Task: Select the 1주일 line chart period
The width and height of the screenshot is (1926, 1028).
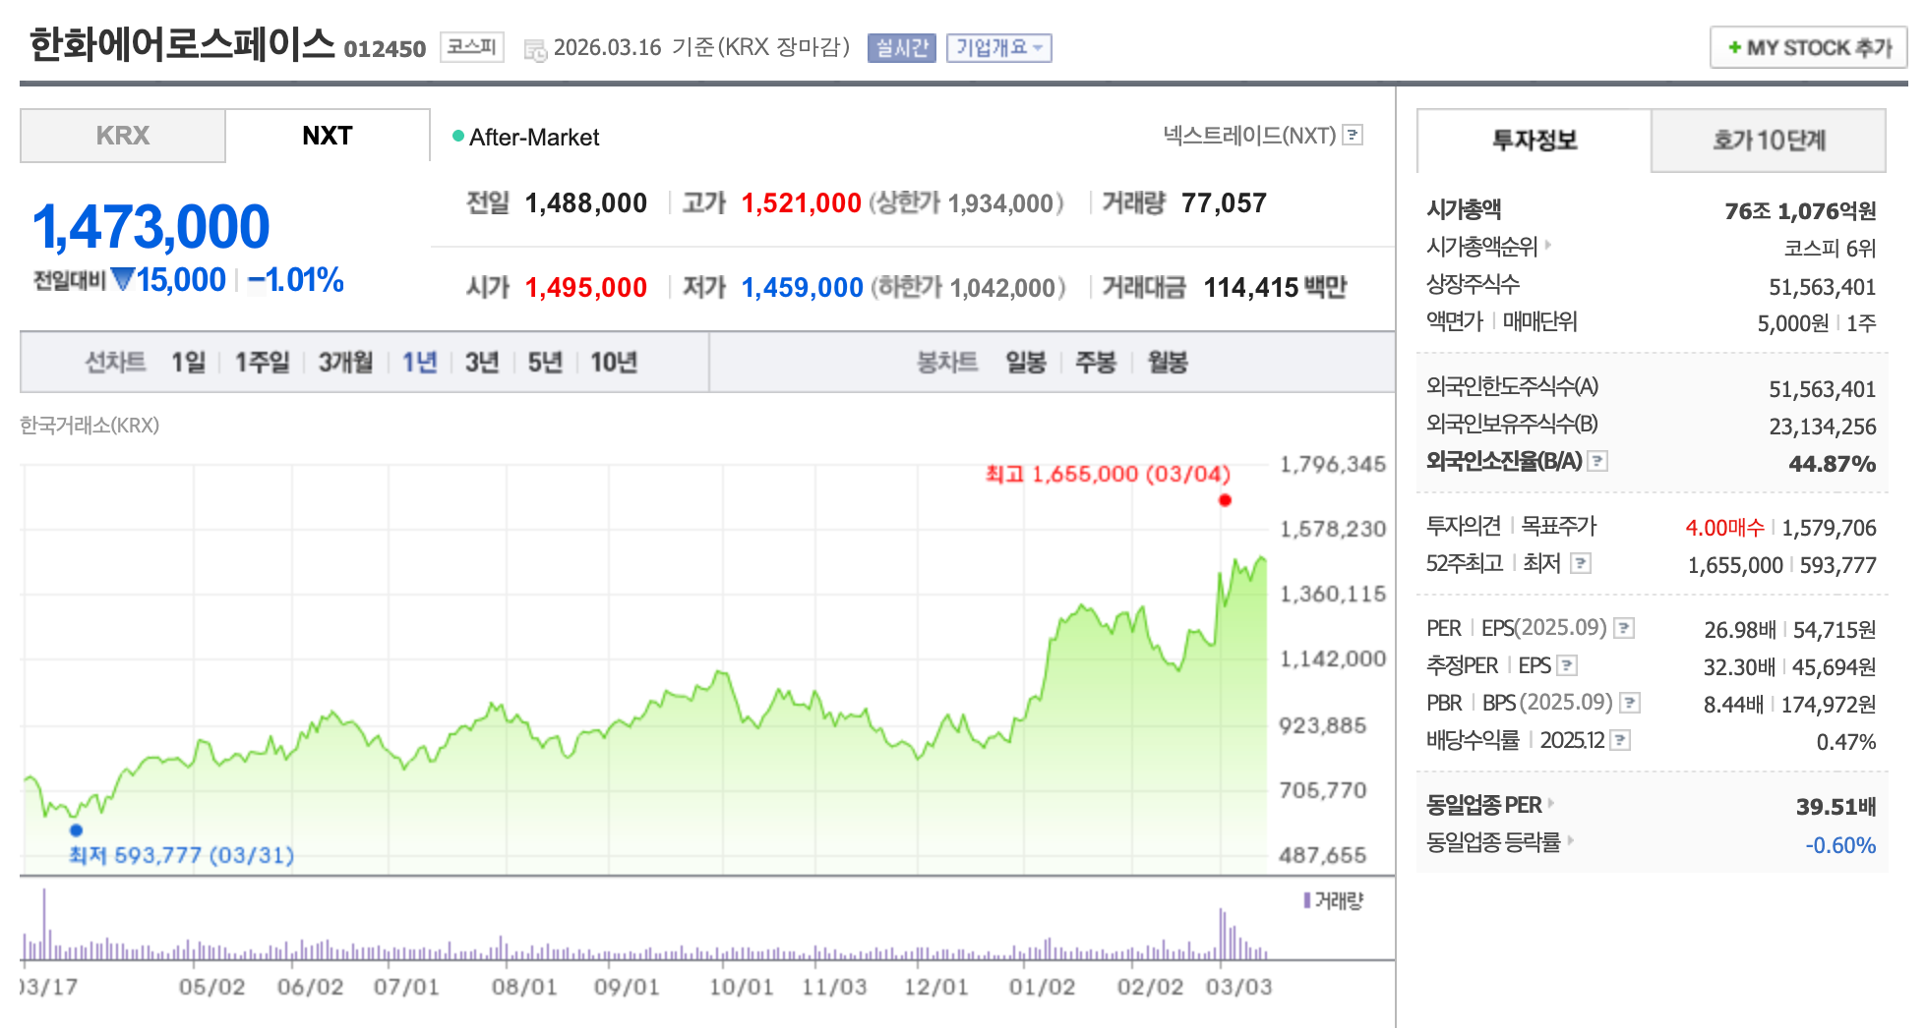Action: 262,363
